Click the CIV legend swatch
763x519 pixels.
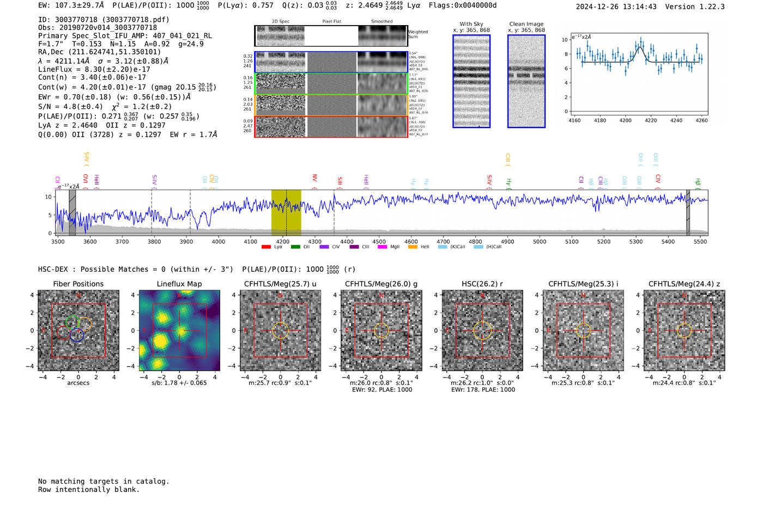[x=324, y=247]
